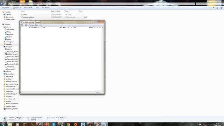Change view using the Explorer views icon
Screen dimensions: 224x126
click(211, 8)
